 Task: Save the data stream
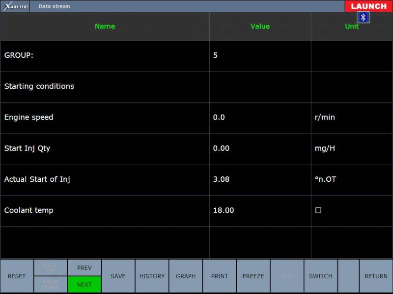pyautogui.click(x=118, y=276)
